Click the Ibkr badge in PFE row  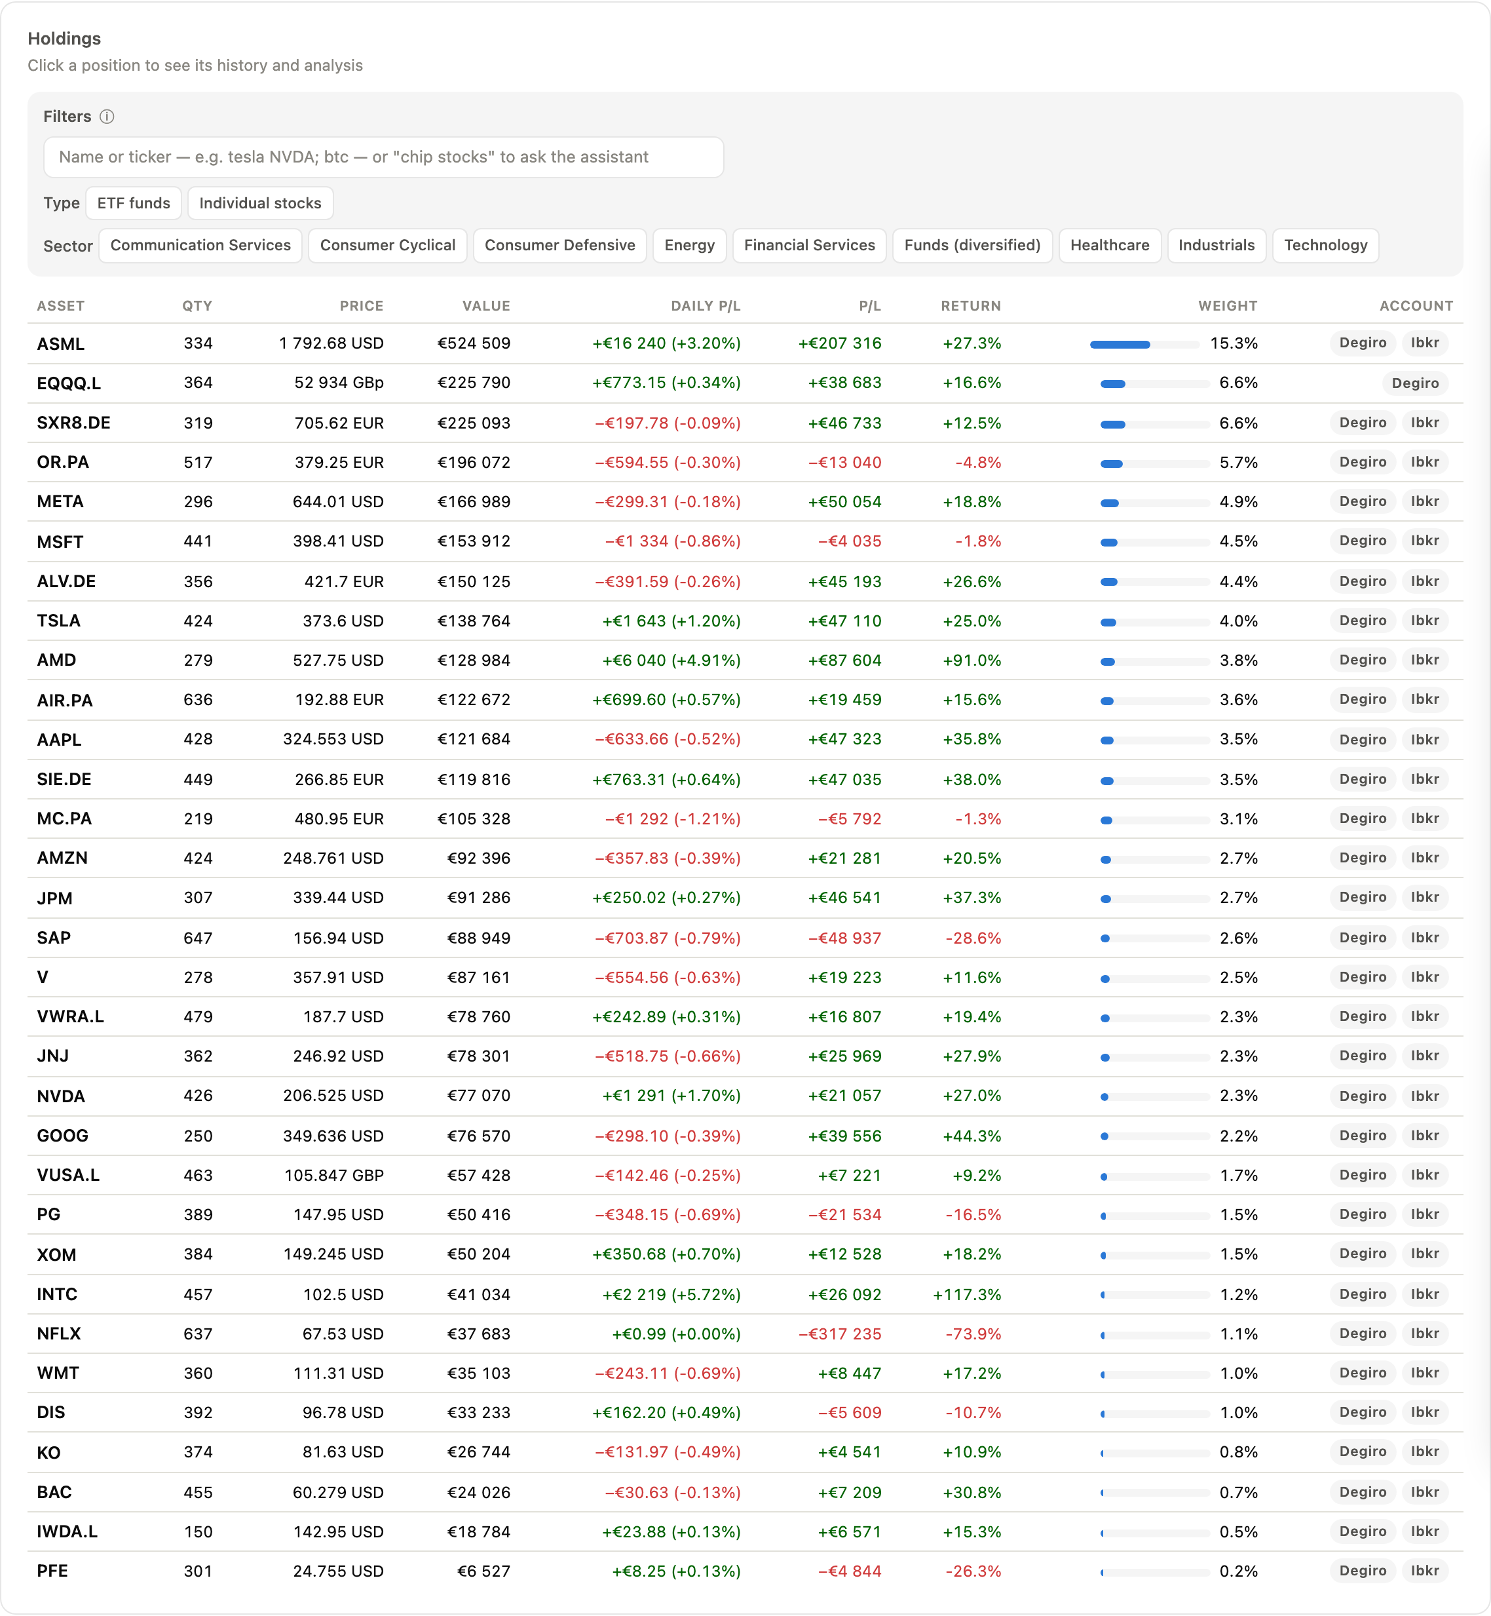(1425, 1571)
